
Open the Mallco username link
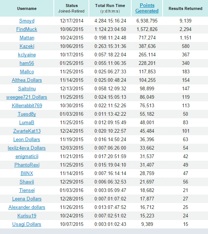(27, 71)
